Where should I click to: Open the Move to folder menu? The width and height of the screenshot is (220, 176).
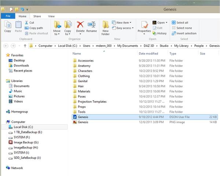[57, 28]
